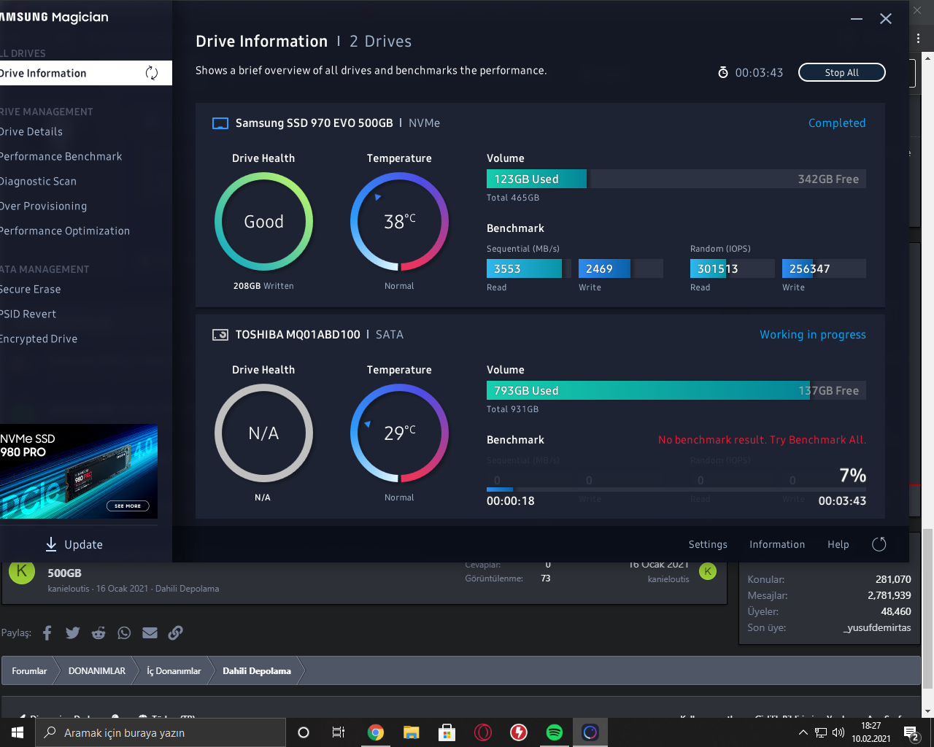This screenshot has height=747, width=934.
Task: Open the volume icon in system tray
Action: 838,732
